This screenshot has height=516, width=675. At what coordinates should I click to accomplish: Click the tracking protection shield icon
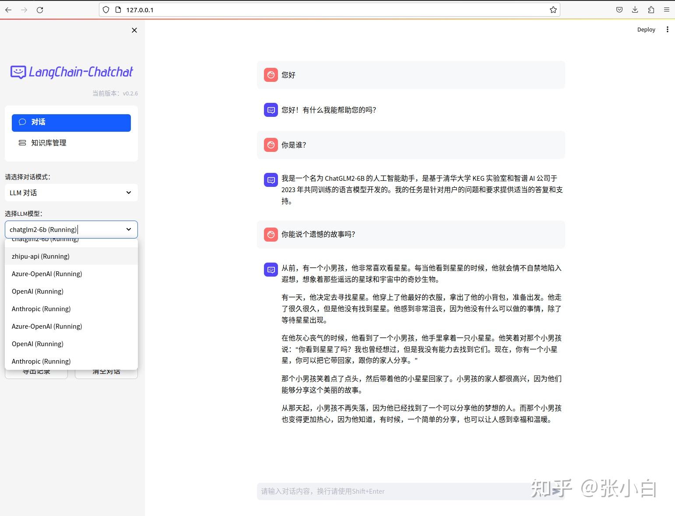coord(106,10)
